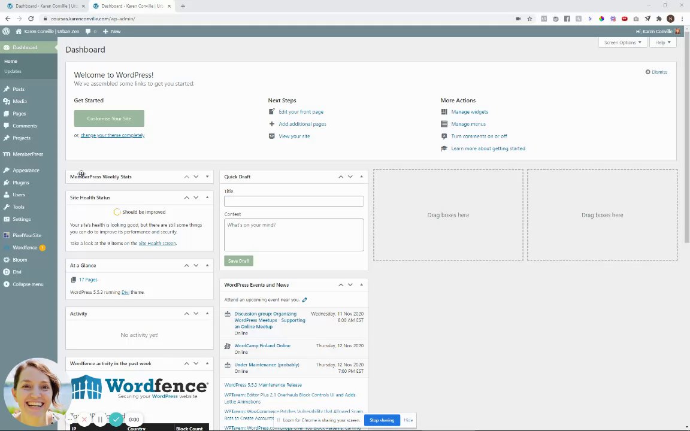Move WordPress Events and News box down
Viewport: 690px width, 431px height.
pyautogui.click(x=350, y=285)
